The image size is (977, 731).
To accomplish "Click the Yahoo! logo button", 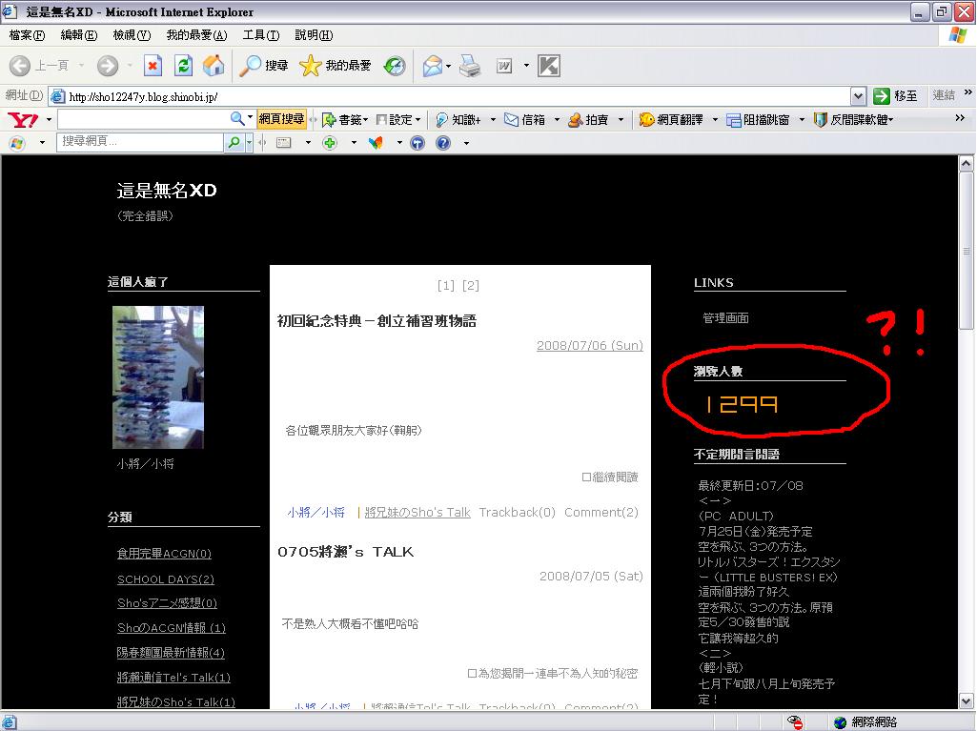I will coord(23,119).
